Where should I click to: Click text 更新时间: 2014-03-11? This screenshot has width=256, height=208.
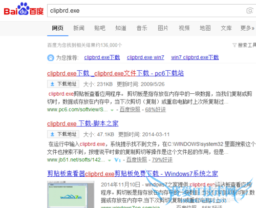click(144, 134)
